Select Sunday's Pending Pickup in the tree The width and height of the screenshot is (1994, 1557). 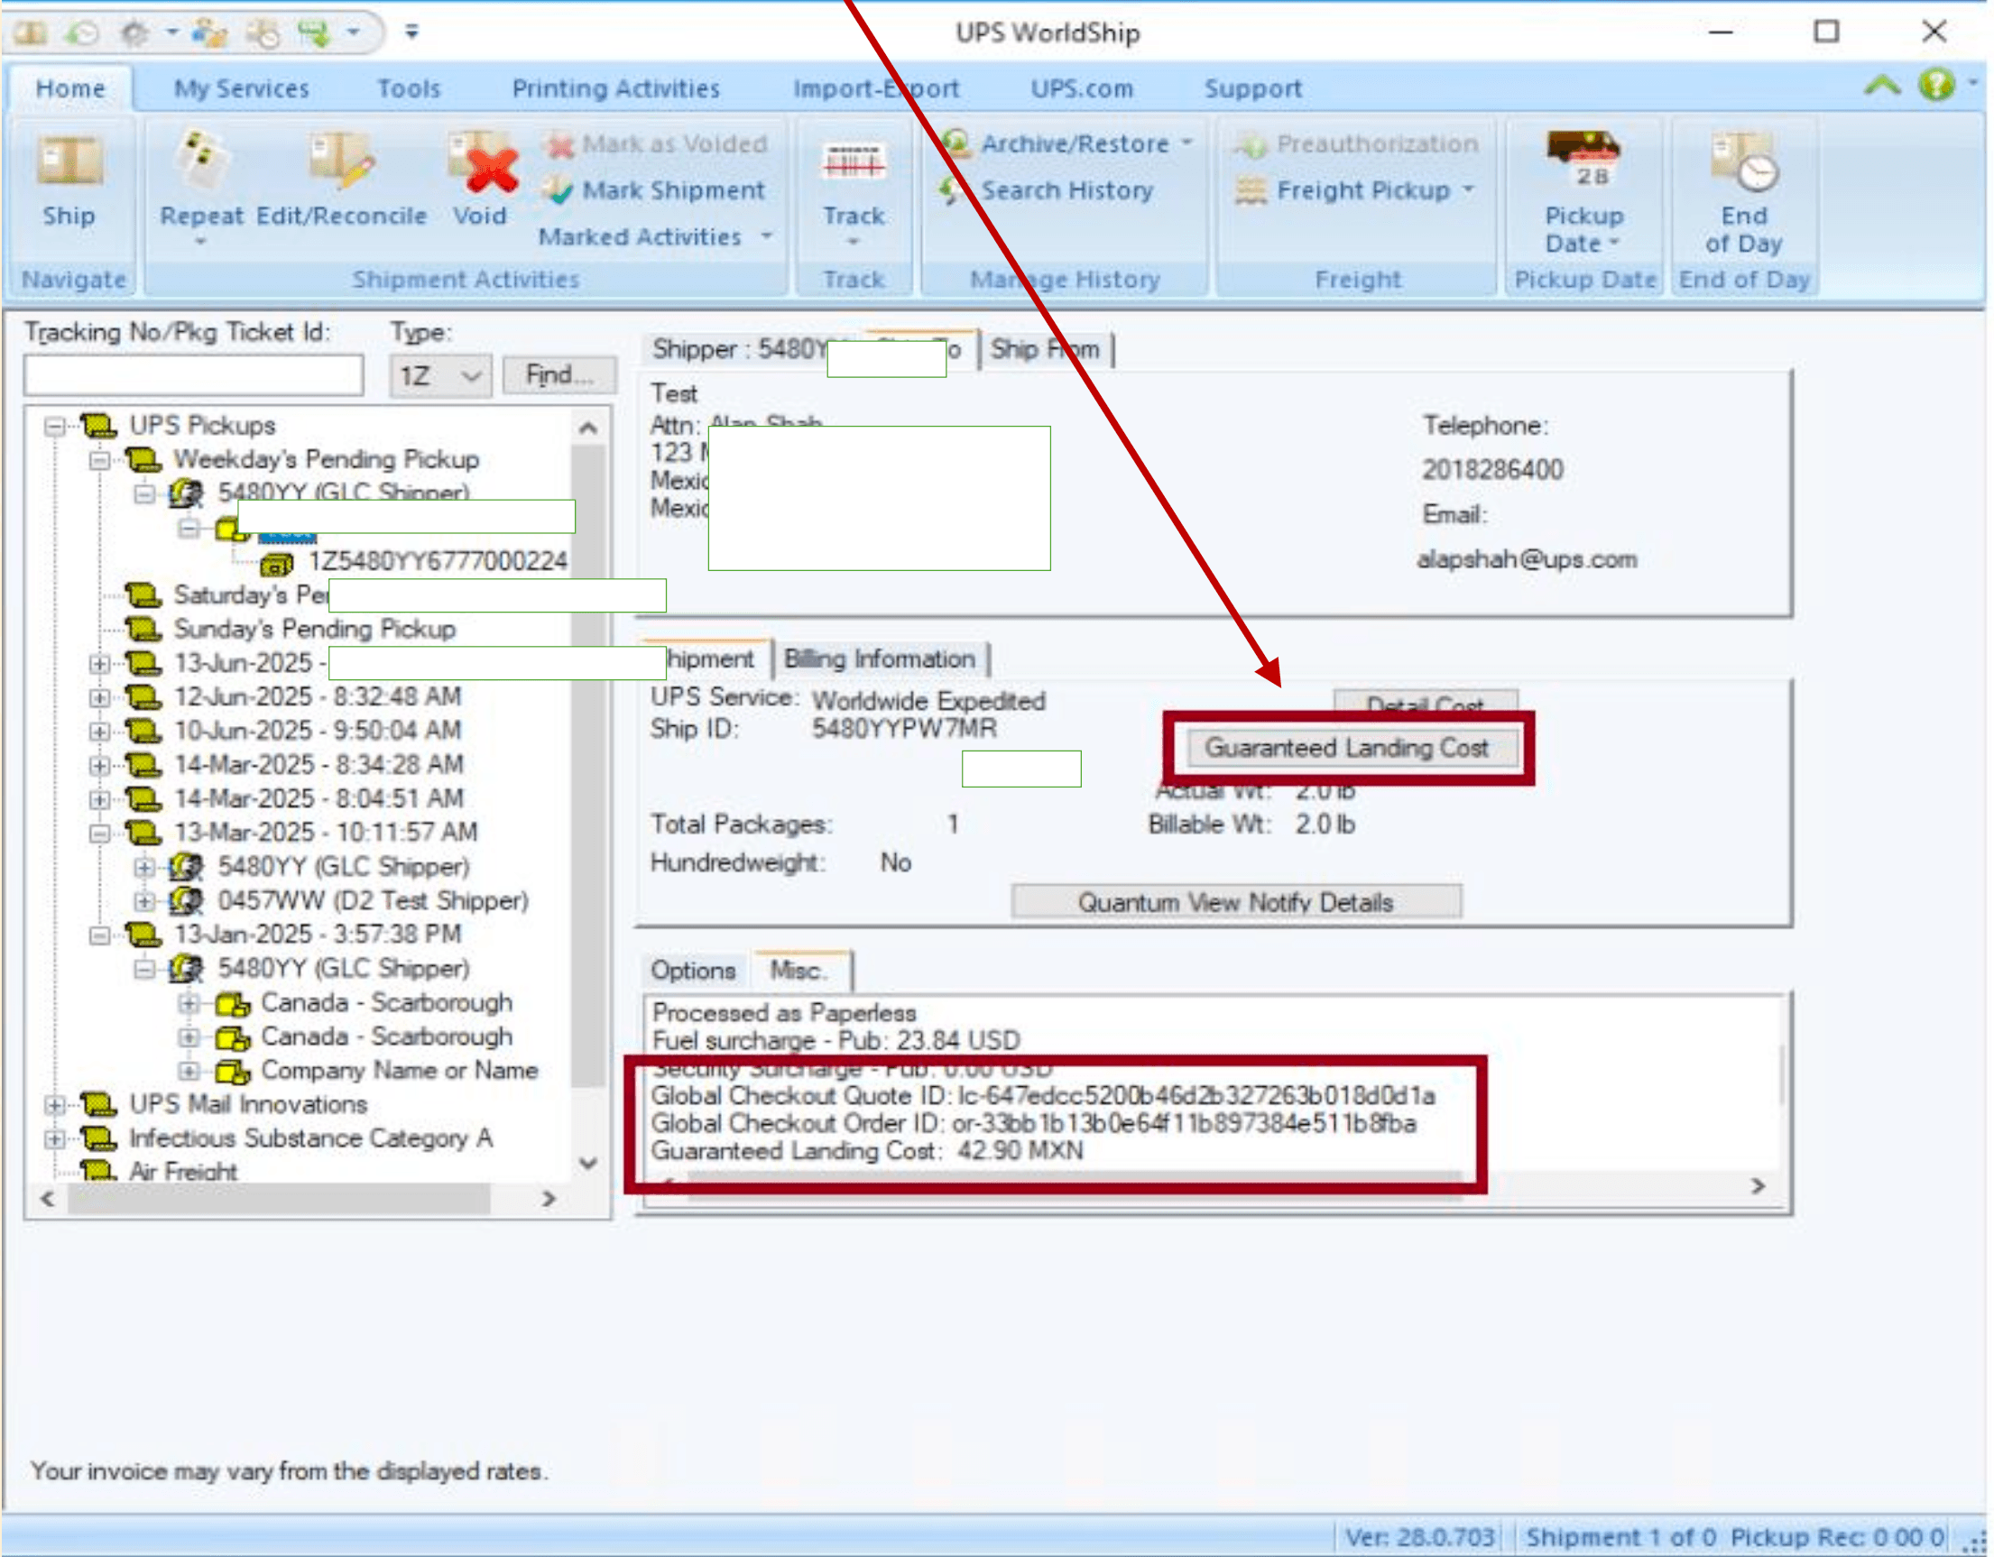click(x=314, y=630)
